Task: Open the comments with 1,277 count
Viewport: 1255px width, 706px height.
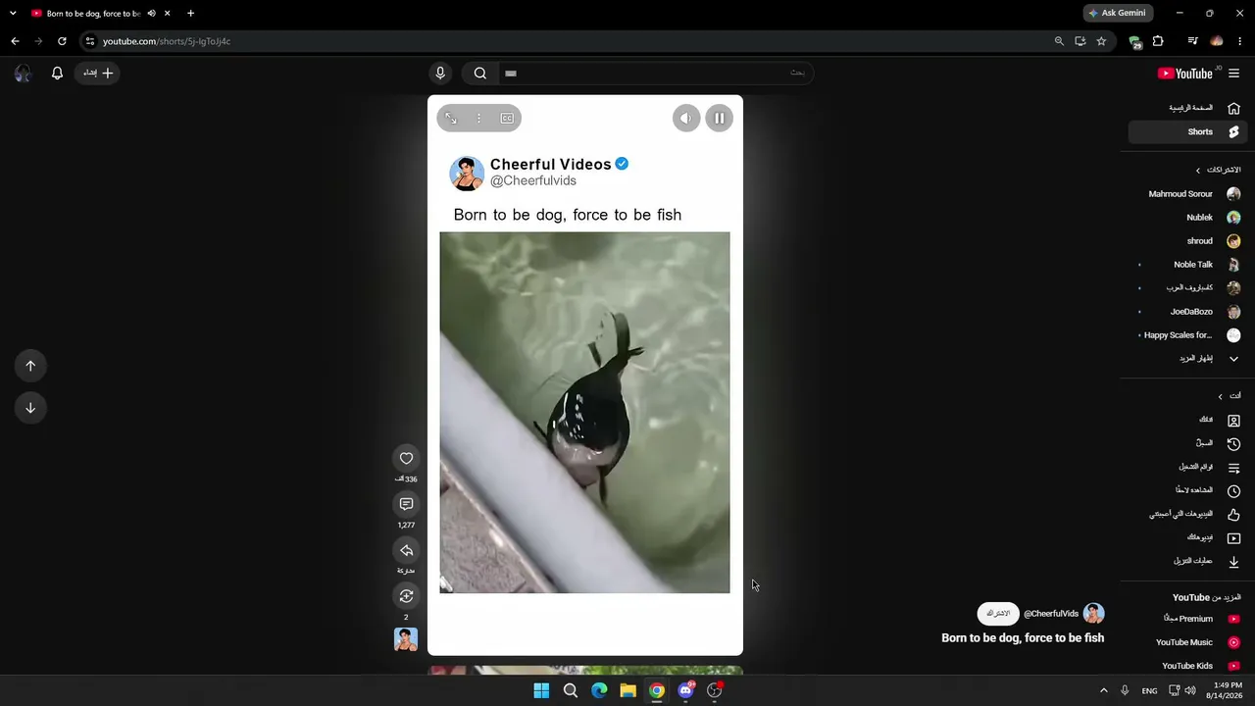Action: click(x=406, y=504)
